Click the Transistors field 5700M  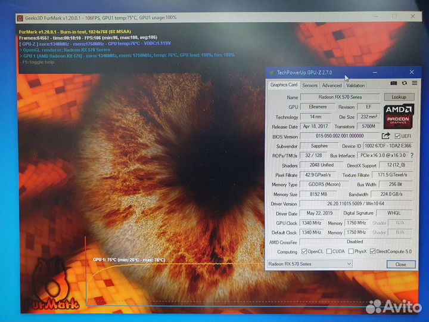point(369,126)
